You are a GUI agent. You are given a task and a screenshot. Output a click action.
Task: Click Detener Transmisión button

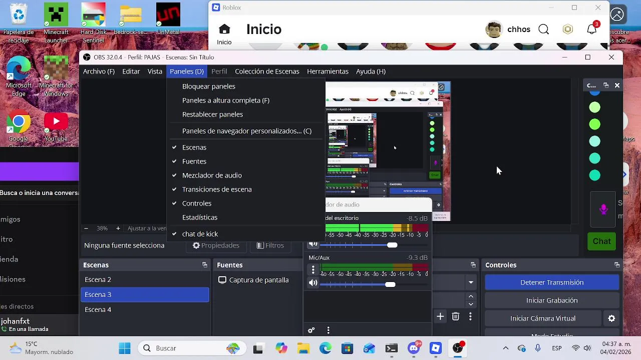[x=552, y=282]
